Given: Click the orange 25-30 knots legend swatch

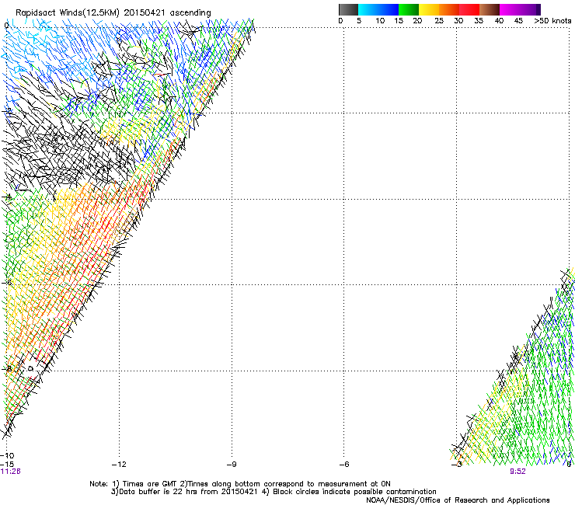Looking at the screenshot, I should tap(449, 9).
